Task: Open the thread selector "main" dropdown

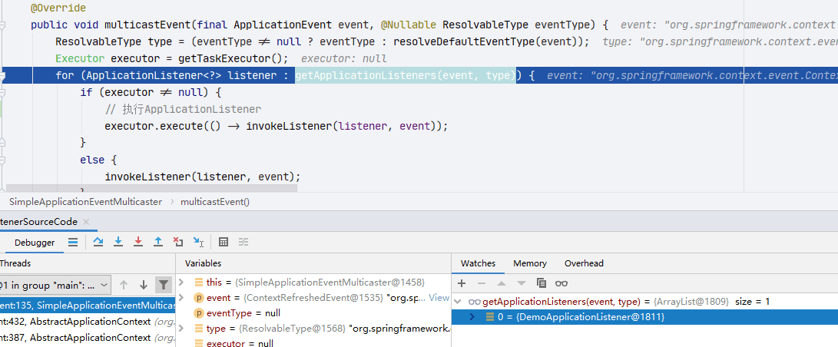Action: click(x=55, y=285)
